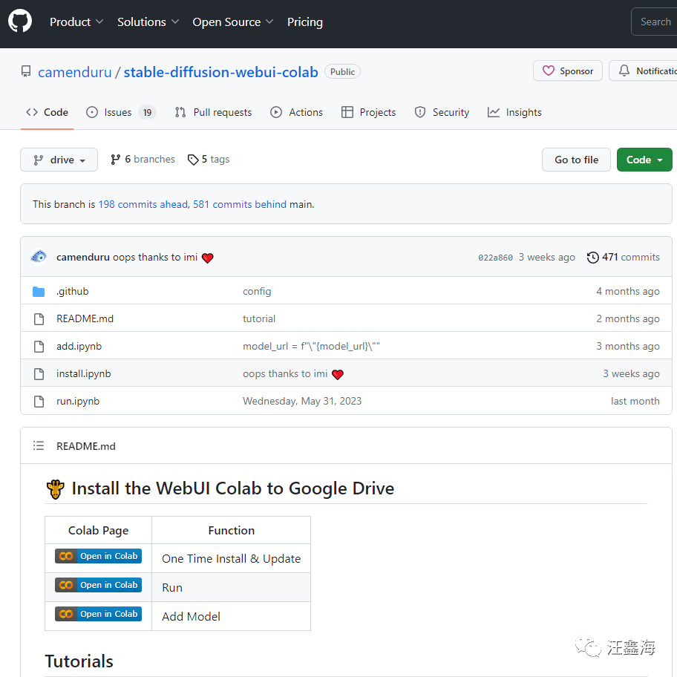This screenshot has height=677, width=677.
Task: Click the commit history clock icon
Action: click(593, 258)
